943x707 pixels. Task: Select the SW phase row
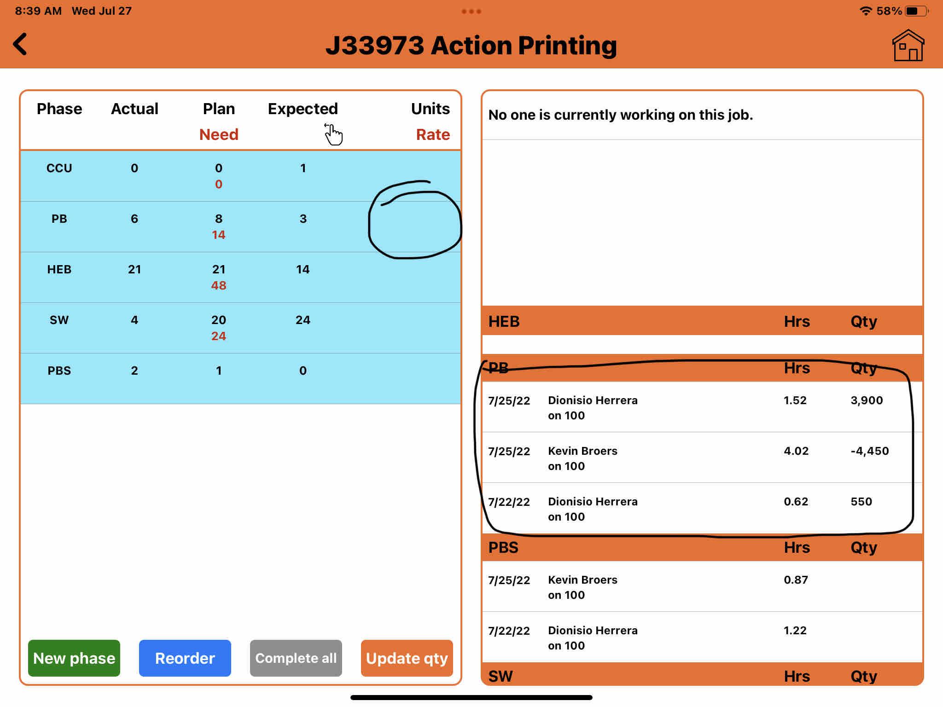(240, 328)
